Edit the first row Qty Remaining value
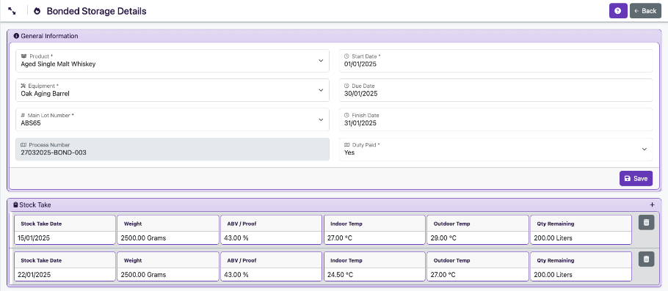Viewport: 668px width, 291px height. (581, 237)
